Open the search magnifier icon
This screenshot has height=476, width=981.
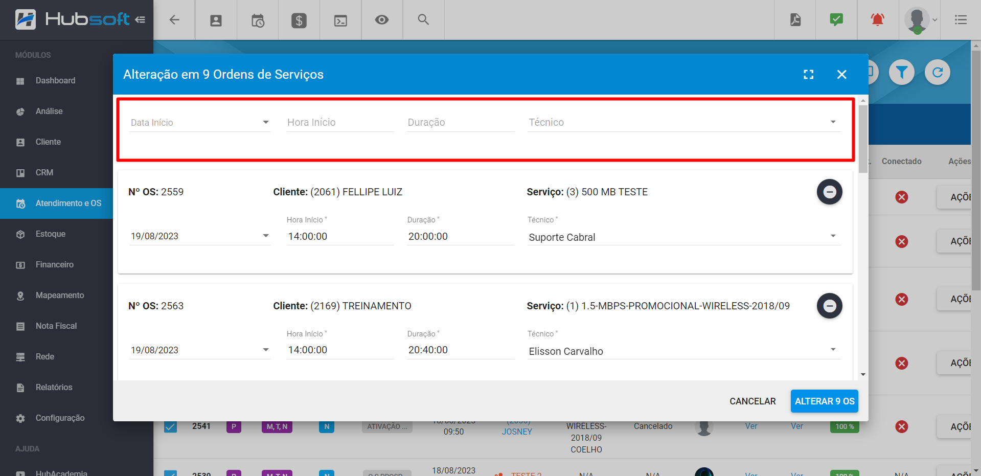point(423,19)
